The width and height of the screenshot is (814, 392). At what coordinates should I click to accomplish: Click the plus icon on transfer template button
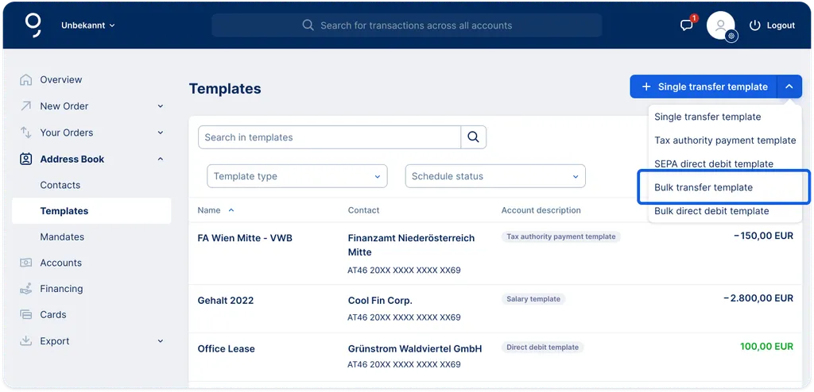pos(646,86)
